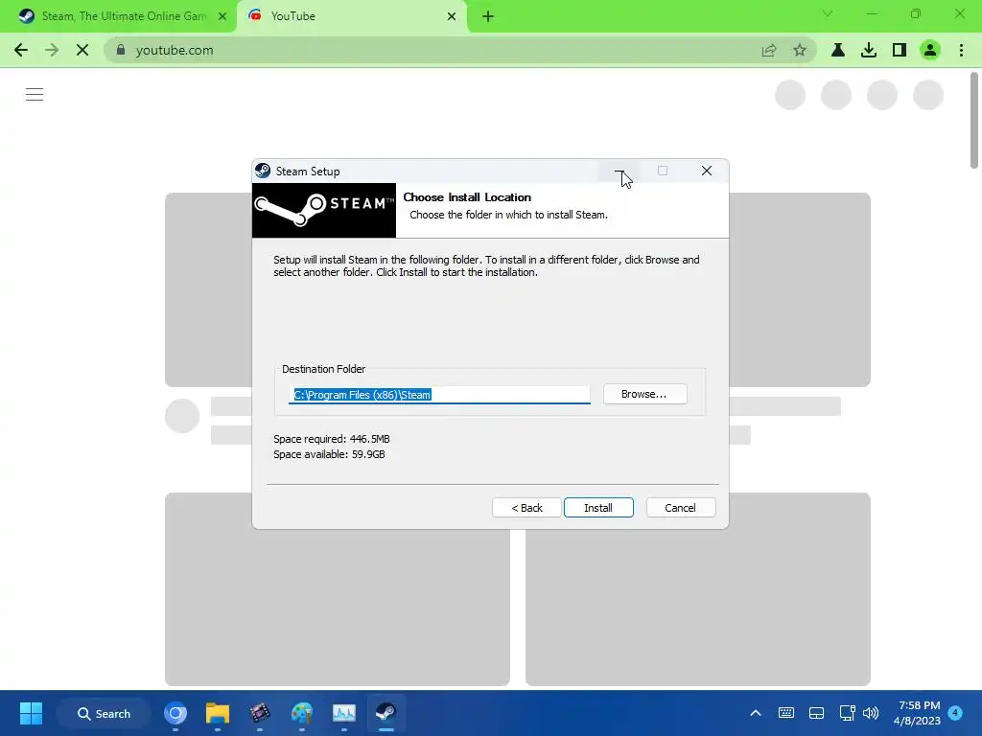The width and height of the screenshot is (982, 736).
Task: Click the "Space required: 446.5MB" text
Action: click(x=332, y=439)
